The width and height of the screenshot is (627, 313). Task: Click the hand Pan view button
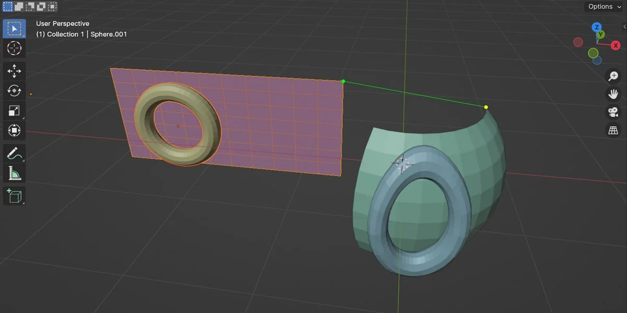coord(613,94)
